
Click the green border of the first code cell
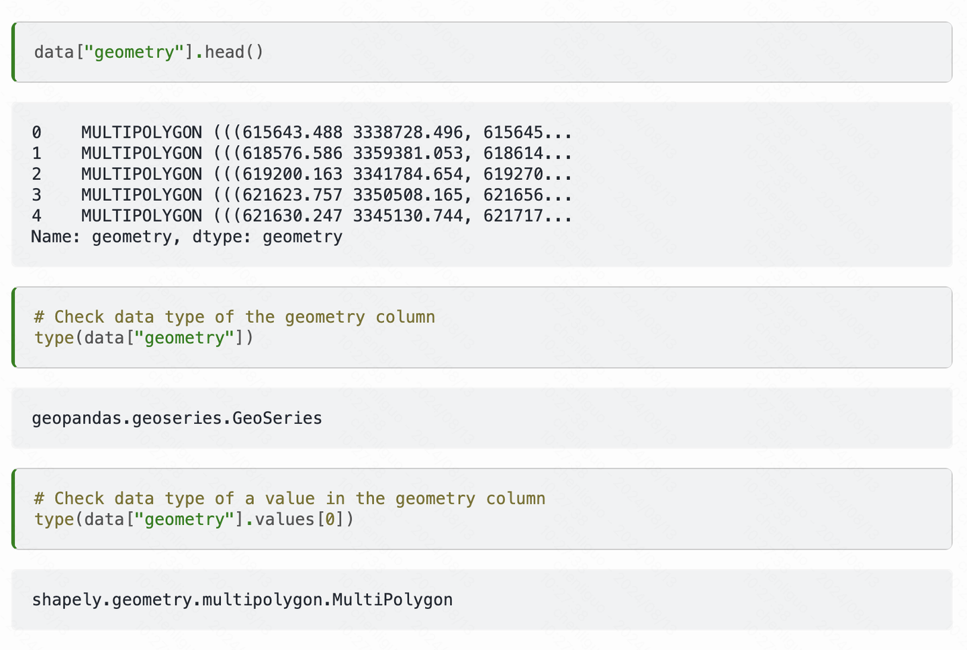click(x=13, y=52)
